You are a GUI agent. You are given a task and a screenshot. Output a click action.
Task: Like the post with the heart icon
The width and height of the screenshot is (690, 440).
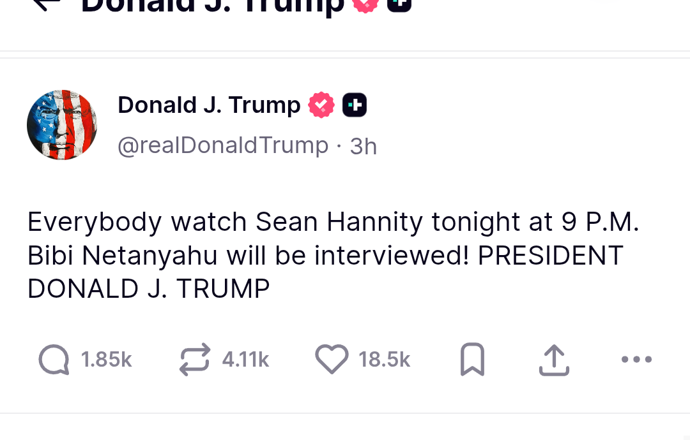pyautogui.click(x=332, y=360)
